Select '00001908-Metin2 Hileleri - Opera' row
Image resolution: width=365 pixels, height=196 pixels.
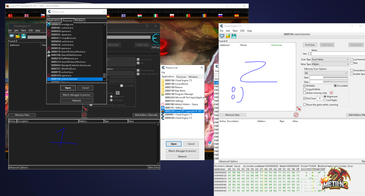coord(182,105)
